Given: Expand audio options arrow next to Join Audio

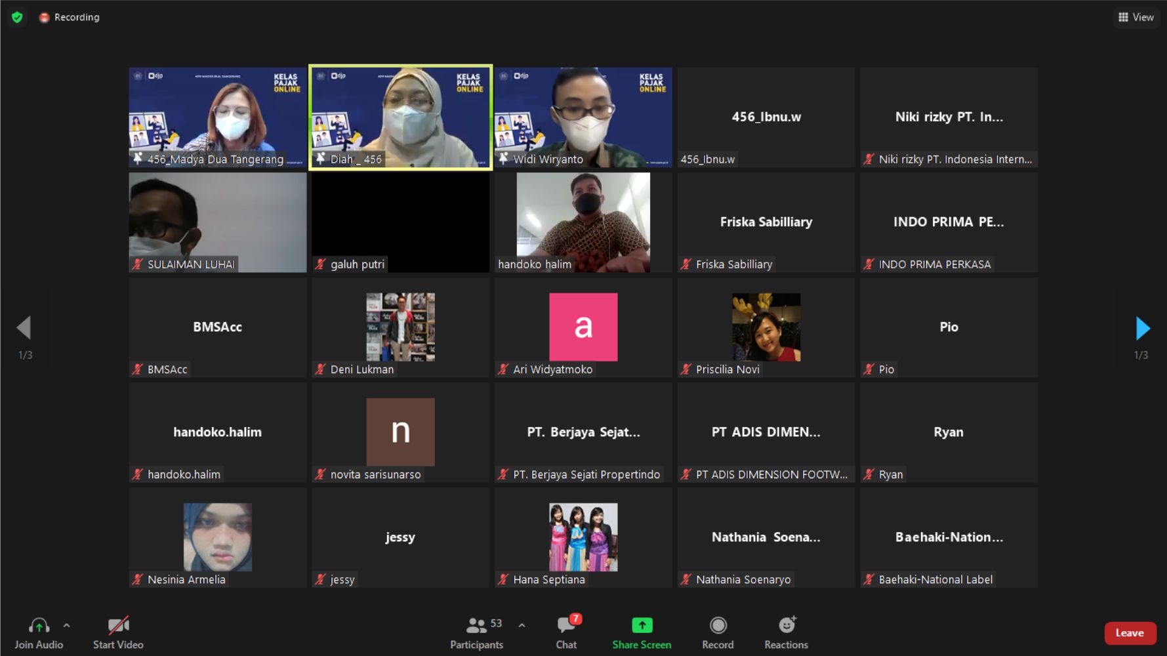Looking at the screenshot, I should click(66, 625).
